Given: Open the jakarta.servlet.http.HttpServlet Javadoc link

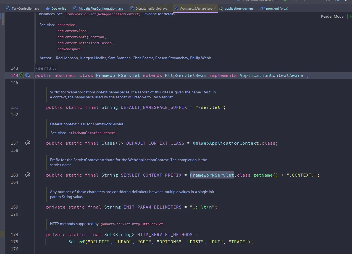Looking at the screenshot, I should pos(132,224).
